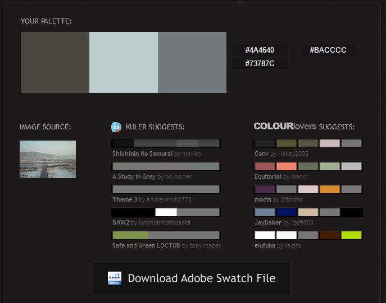This screenshot has width=386, height=303.
Task: Open the BNW2 theme link
Action: coord(121,222)
